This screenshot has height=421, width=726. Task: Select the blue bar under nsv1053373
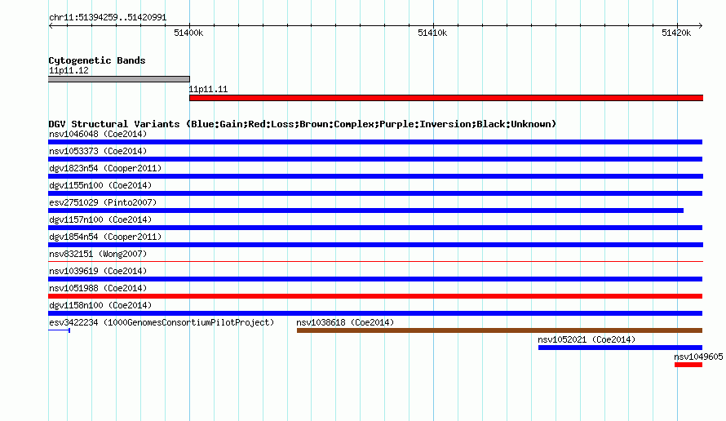click(375, 159)
